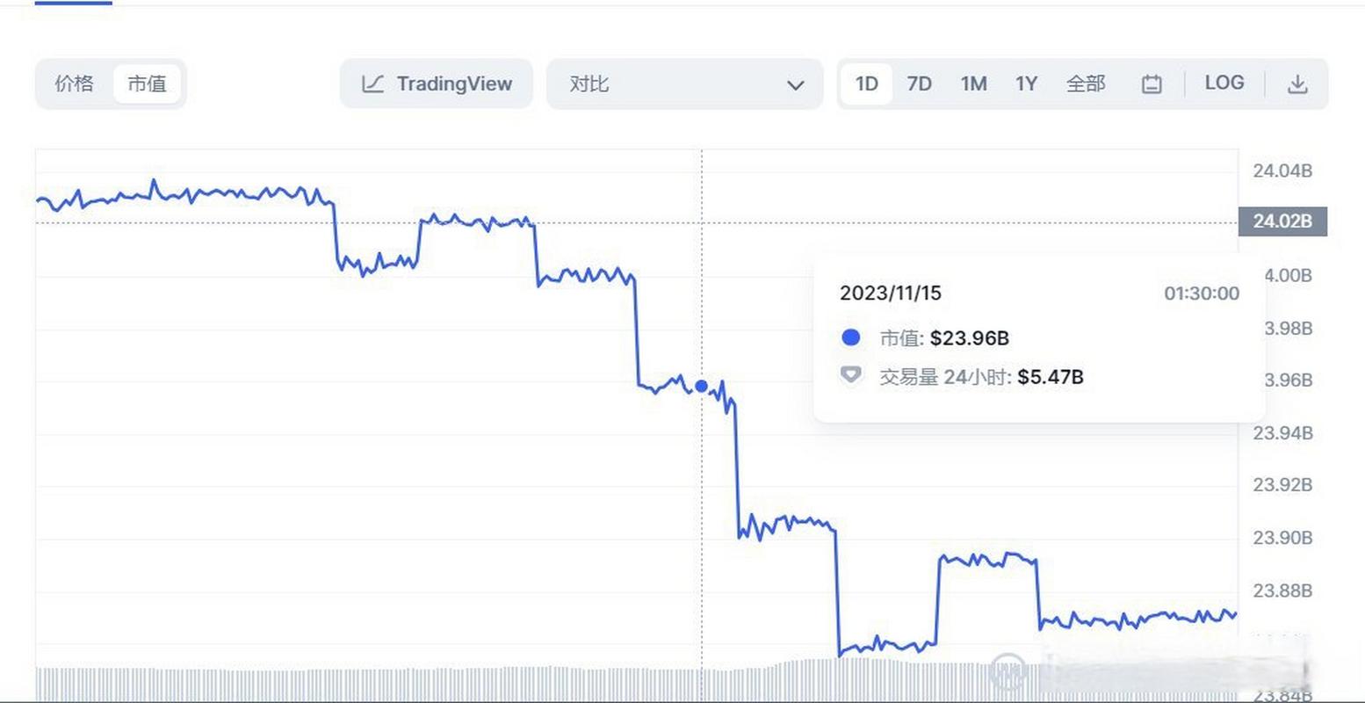Viewport: 1365px width, 703px height.
Task: Switch to the 7D time range tab
Action: [x=919, y=83]
